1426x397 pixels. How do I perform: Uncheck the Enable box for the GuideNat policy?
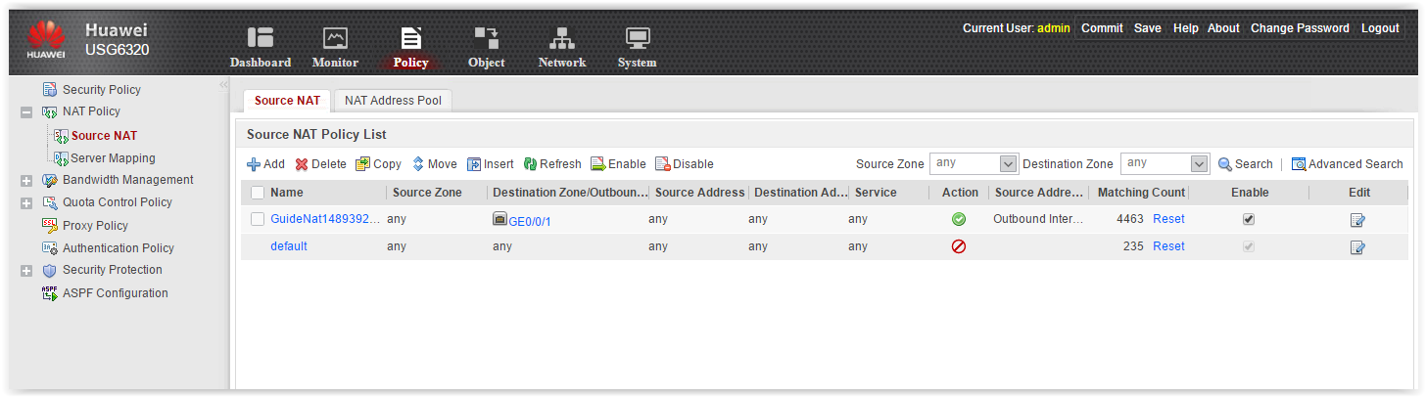[1249, 219]
